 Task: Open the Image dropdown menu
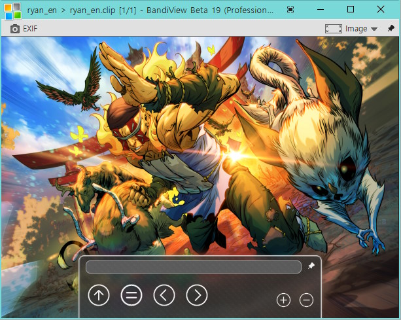coord(361,29)
